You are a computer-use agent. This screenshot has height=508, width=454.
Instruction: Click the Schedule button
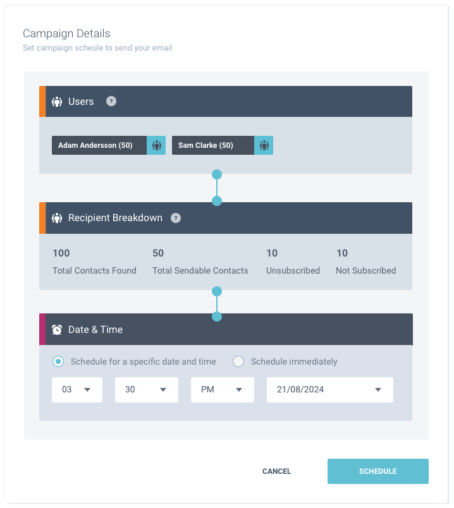378,471
